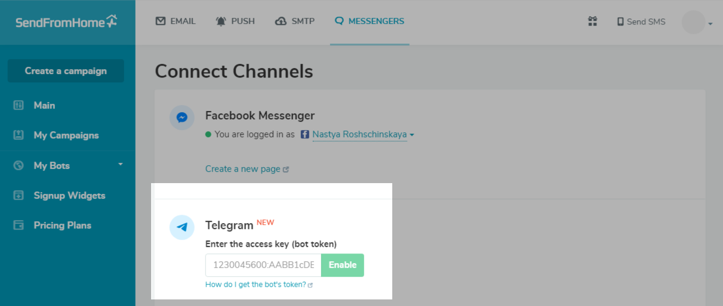This screenshot has height=306, width=723.
Task: Select the MESSENGERS tab
Action: [x=370, y=21]
